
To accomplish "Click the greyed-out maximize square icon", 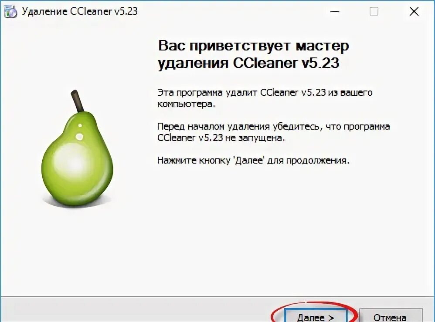I will [374, 11].
